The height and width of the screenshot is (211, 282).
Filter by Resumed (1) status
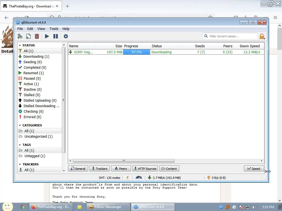pos(40,73)
